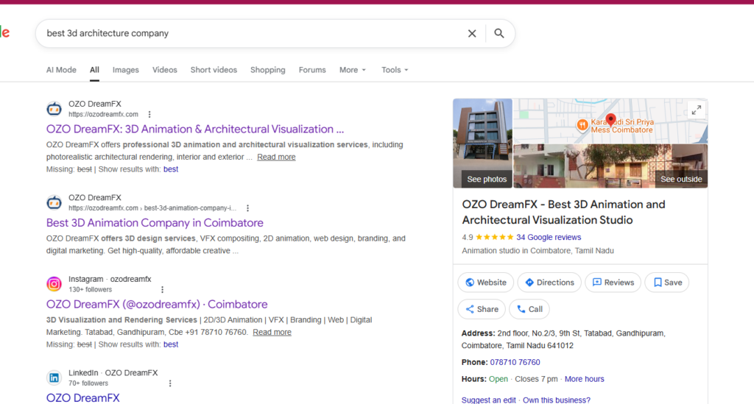Viewport: 754px width, 404px height.
Task: Click phone number 078710 76760
Action: pyautogui.click(x=515, y=362)
